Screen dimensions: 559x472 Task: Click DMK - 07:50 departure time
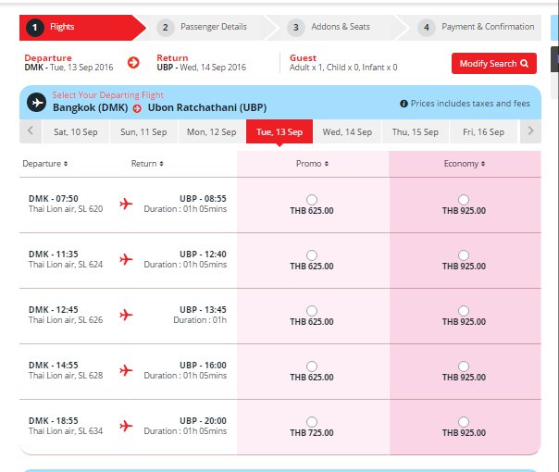coord(54,199)
